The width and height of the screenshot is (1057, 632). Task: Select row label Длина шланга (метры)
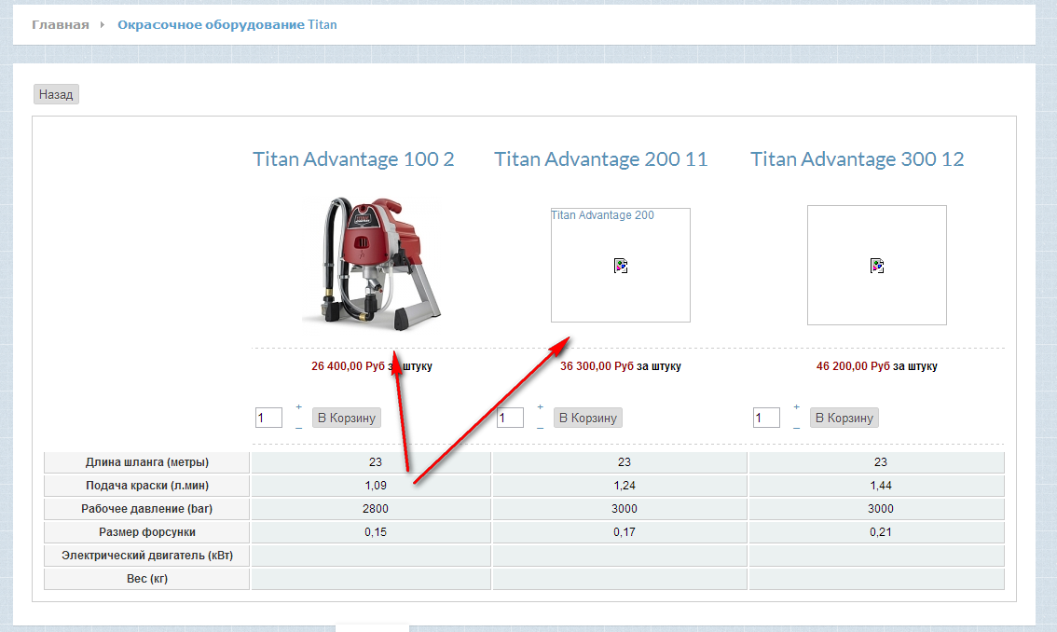[147, 462]
